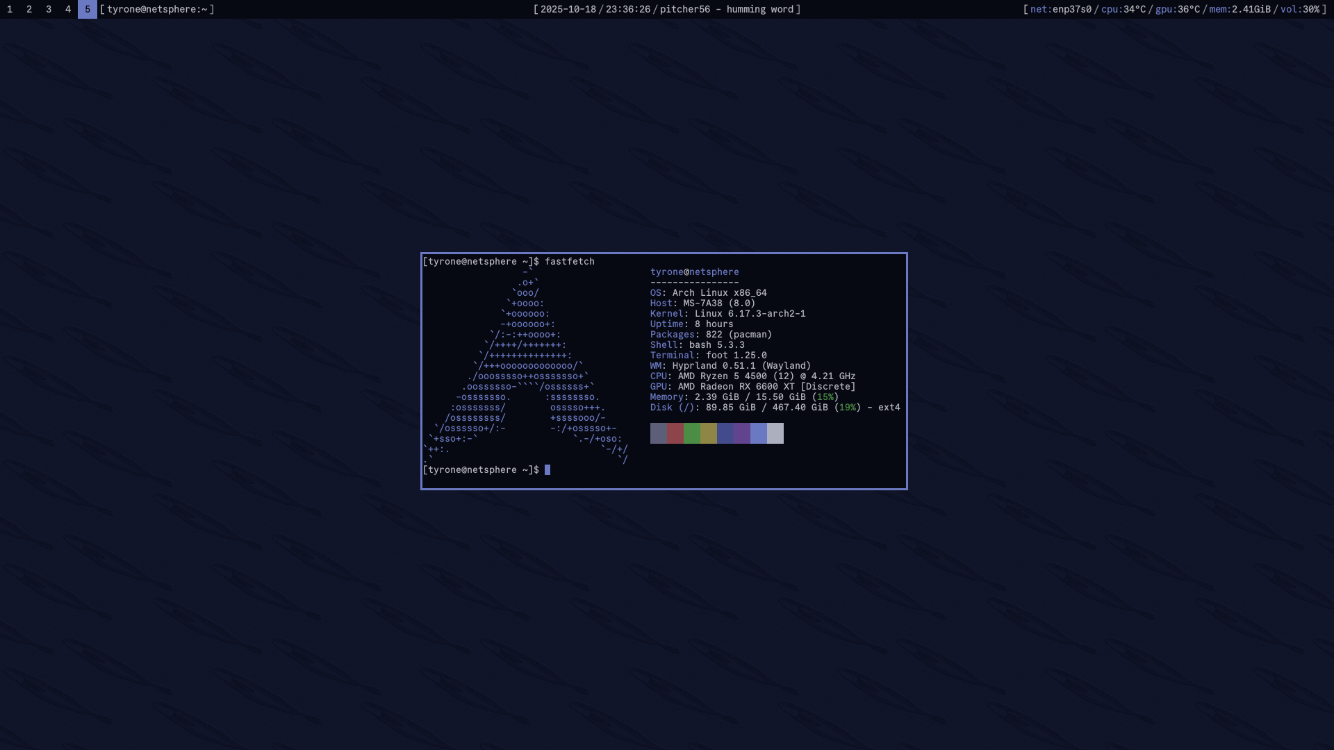Switch to workspace 1
The height and width of the screenshot is (750, 1334).
click(x=10, y=9)
